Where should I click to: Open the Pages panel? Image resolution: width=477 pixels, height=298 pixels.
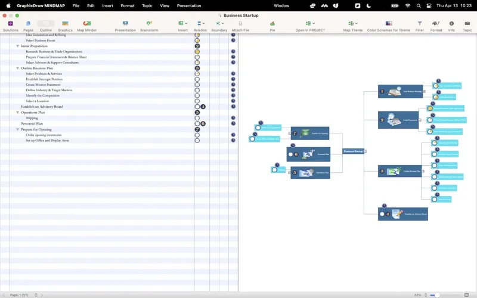(x=28, y=26)
